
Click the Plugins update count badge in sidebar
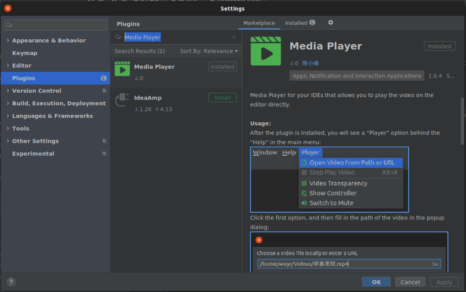pyautogui.click(x=104, y=78)
